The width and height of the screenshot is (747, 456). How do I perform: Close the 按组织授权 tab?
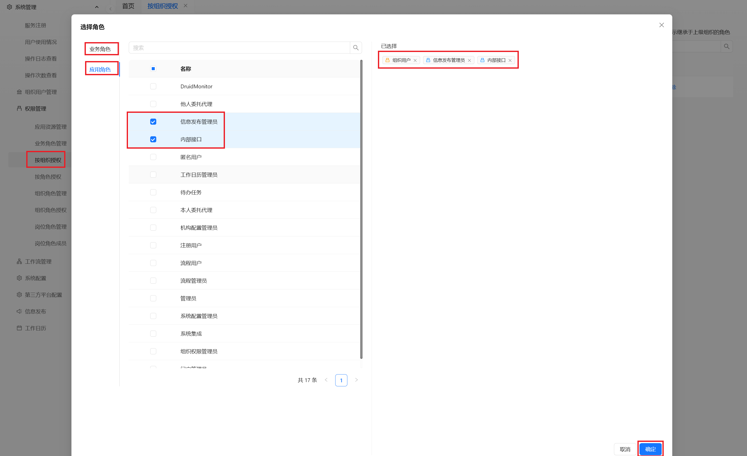click(186, 6)
